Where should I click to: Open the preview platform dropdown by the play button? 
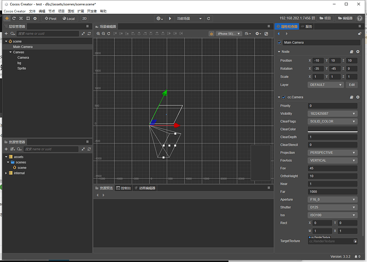point(160,19)
